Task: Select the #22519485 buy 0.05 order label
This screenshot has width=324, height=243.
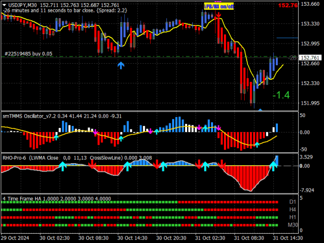Action: click(29, 54)
